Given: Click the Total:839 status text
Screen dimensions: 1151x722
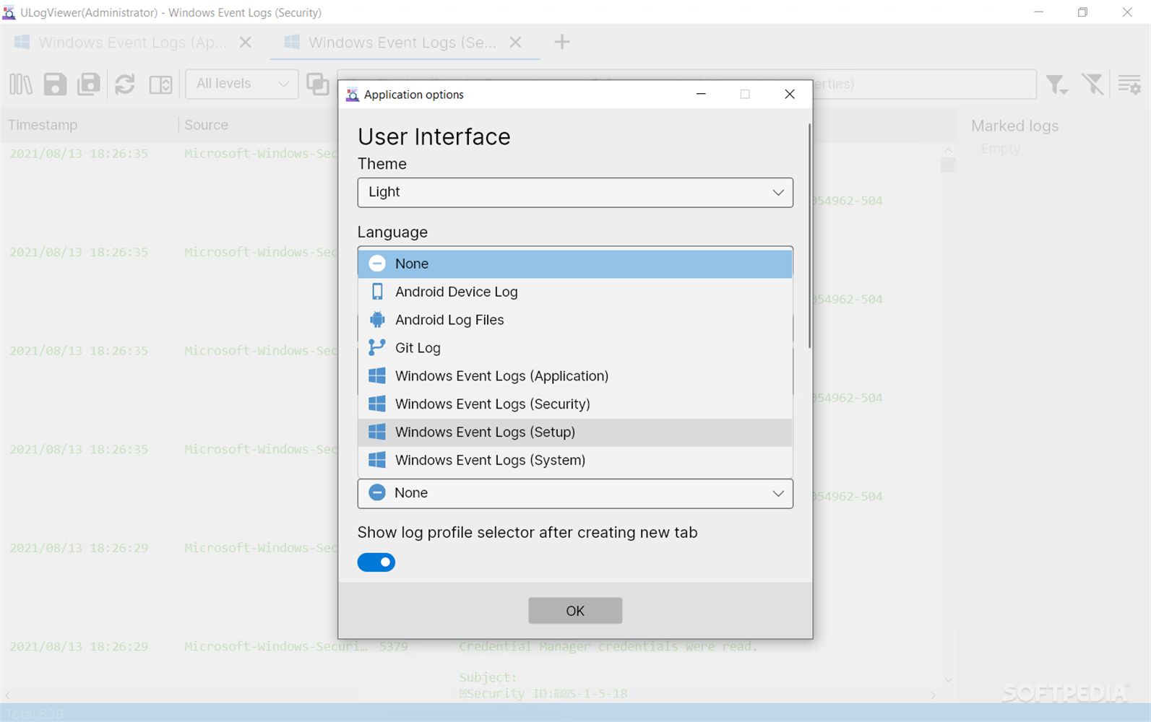Looking at the screenshot, I should tap(35, 714).
